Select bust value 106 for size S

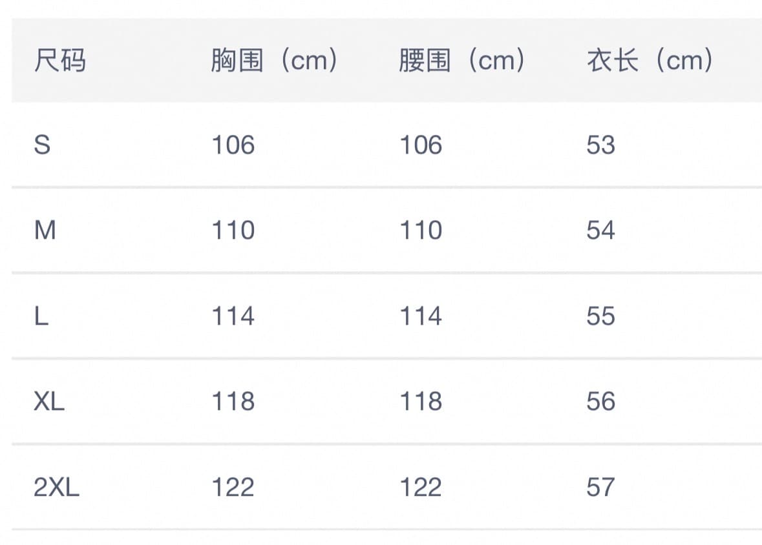click(x=233, y=145)
